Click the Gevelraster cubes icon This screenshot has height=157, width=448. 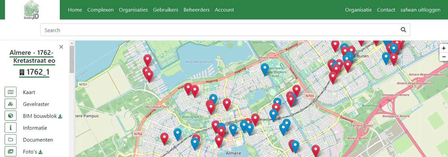[x=10, y=104]
